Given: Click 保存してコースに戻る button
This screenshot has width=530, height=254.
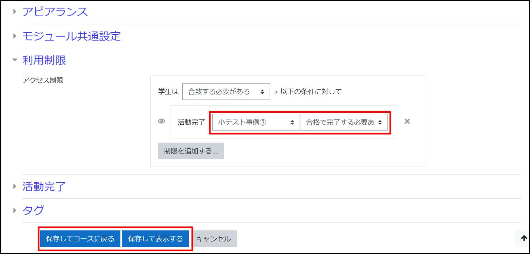Looking at the screenshot, I should pyautogui.click(x=80, y=239).
